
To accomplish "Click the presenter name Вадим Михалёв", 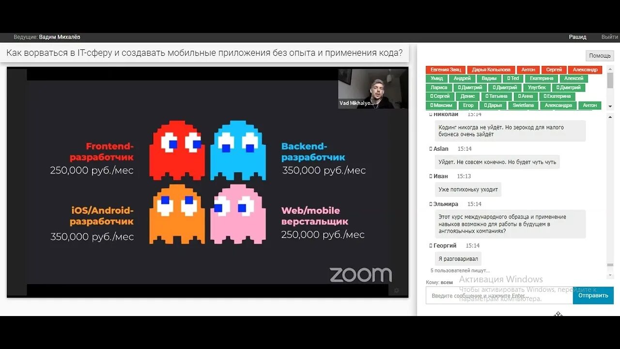I will pos(60,37).
